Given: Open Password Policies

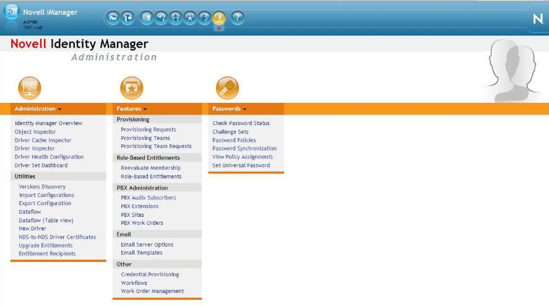Looking at the screenshot, I should [234, 140].
